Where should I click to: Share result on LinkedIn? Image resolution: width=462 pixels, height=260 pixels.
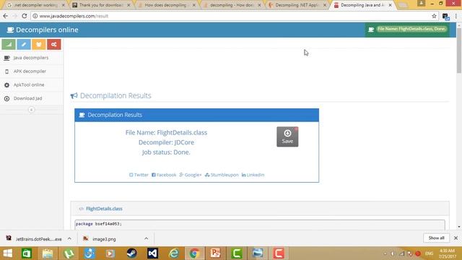(253, 175)
